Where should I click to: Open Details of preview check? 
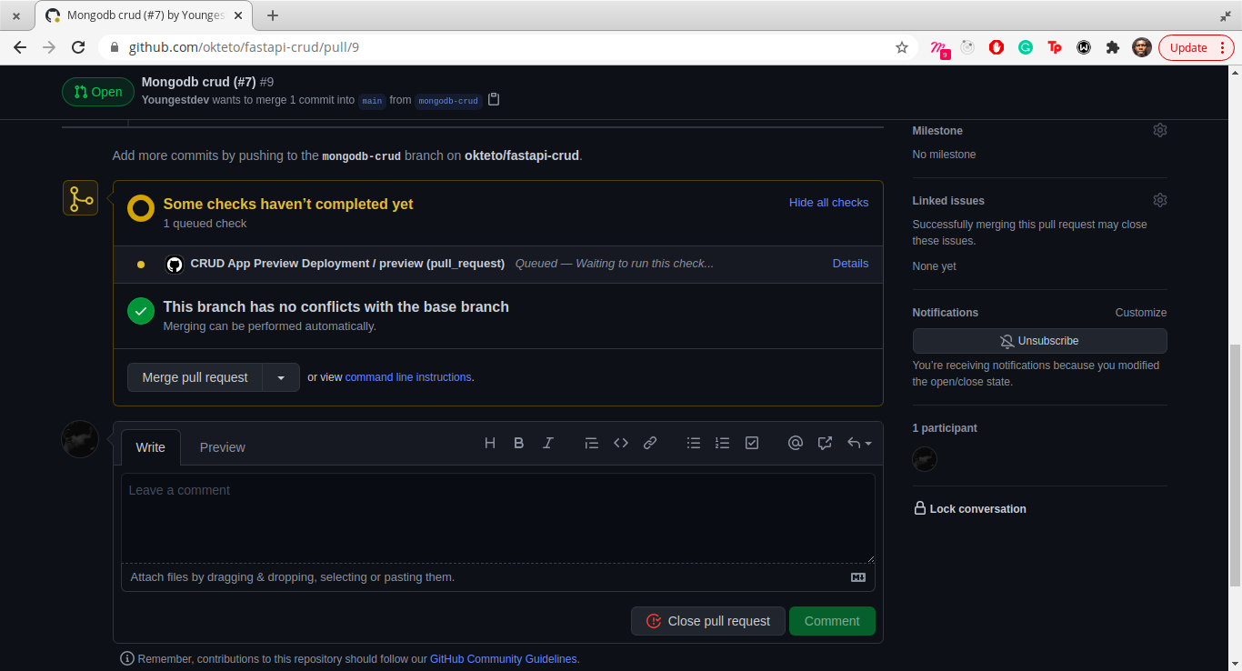[850, 264]
